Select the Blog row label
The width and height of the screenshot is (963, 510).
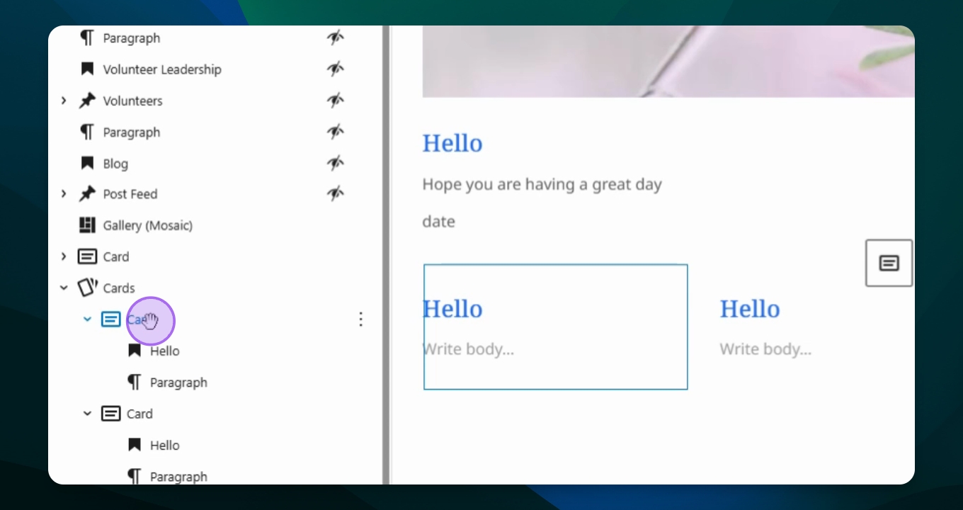(x=115, y=164)
